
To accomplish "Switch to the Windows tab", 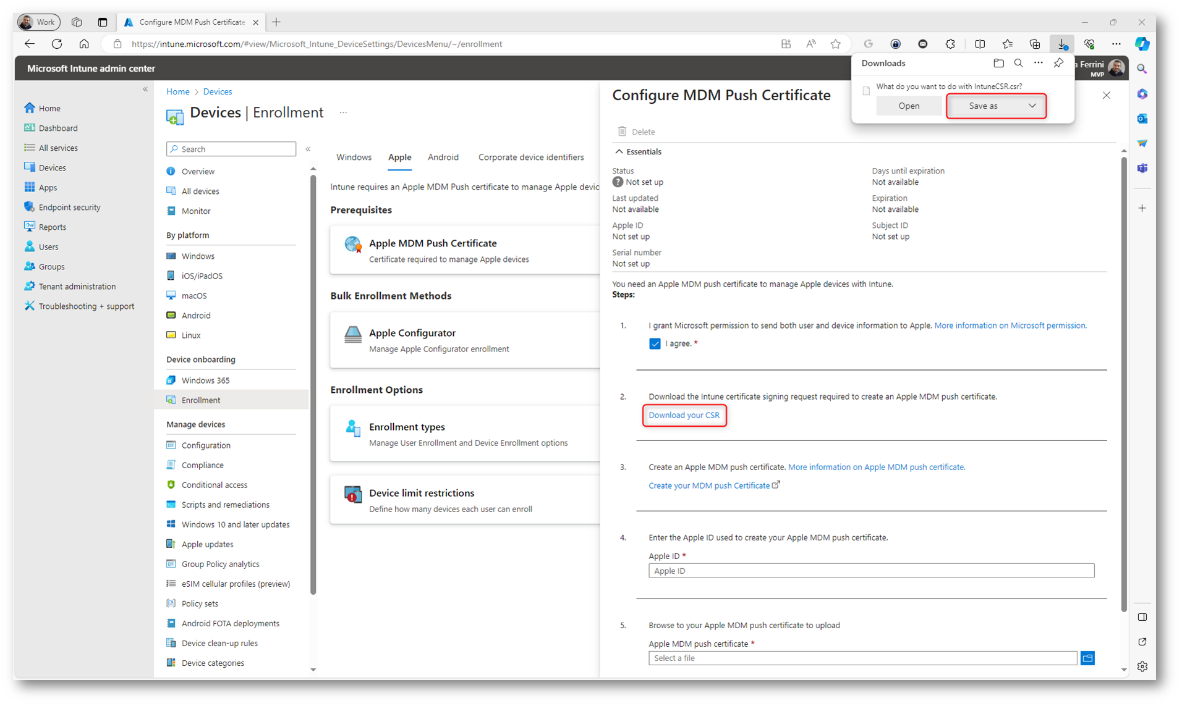I will point(354,157).
